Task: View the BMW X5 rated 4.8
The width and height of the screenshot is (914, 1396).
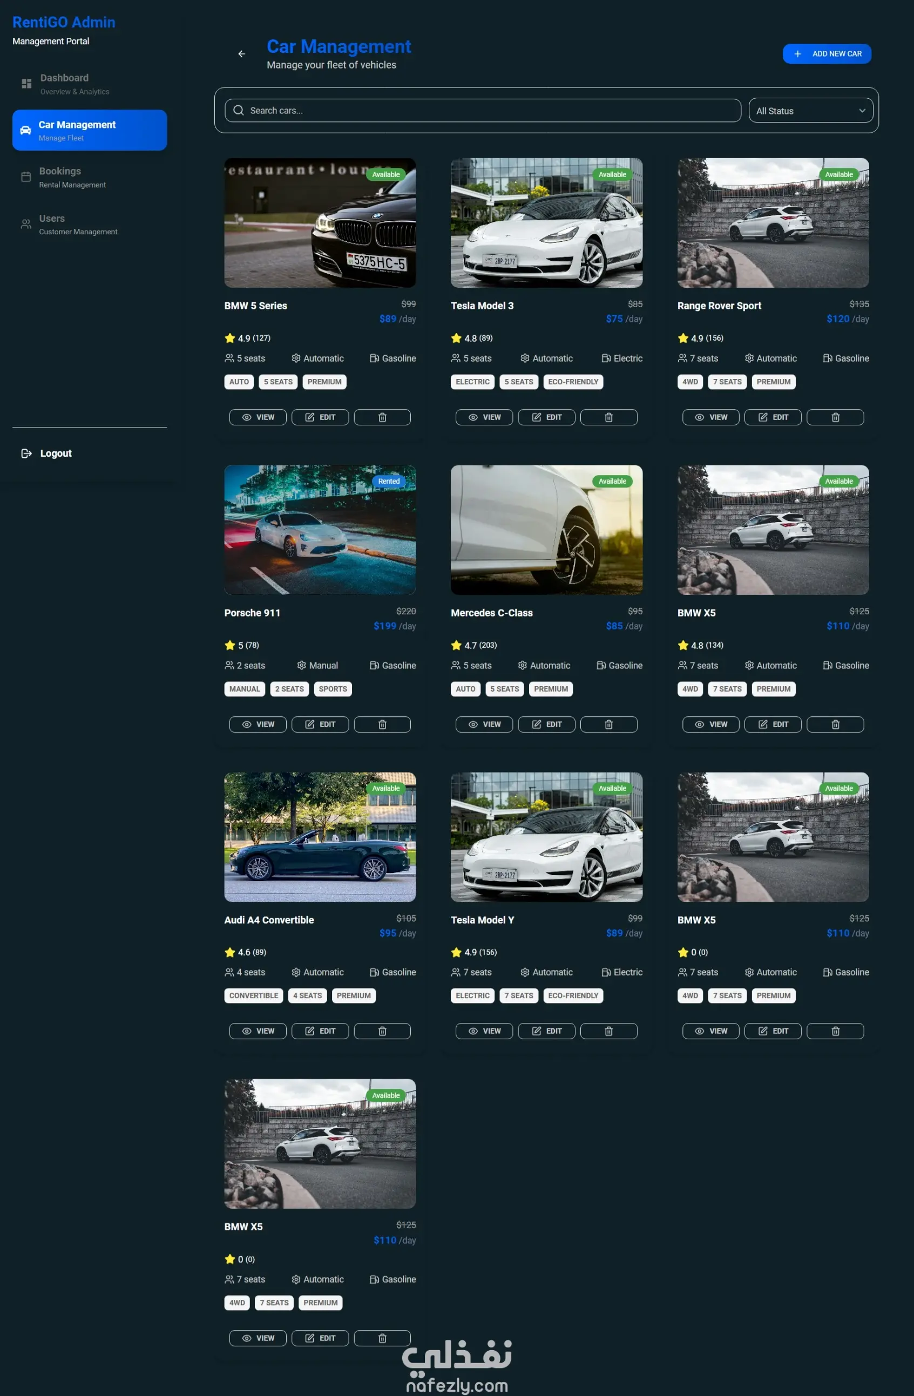Action: click(x=711, y=724)
